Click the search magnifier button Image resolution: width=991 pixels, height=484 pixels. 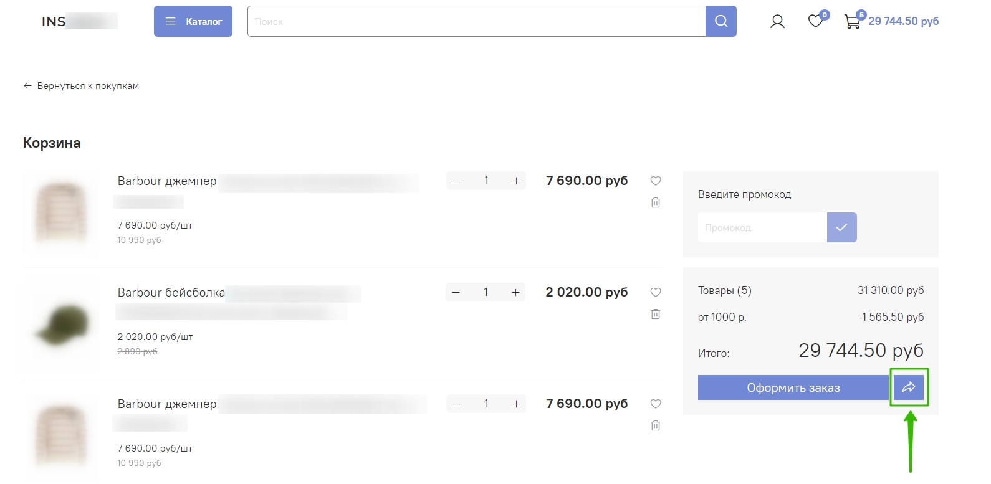tap(721, 21)
